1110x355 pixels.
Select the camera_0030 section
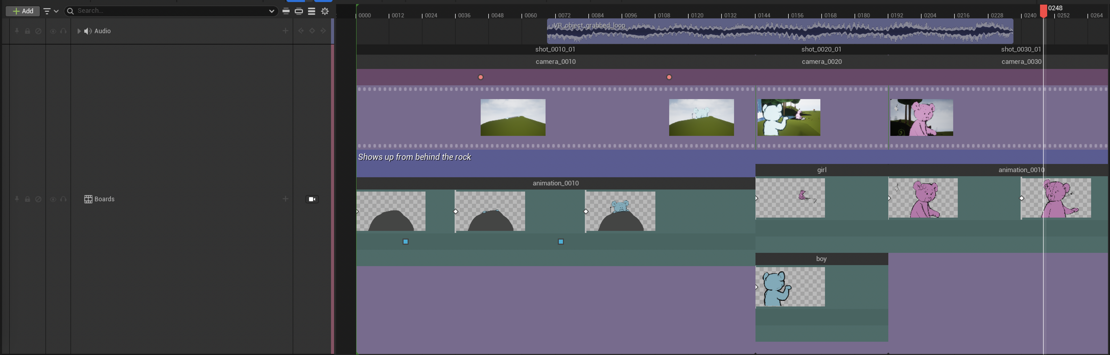point(1021,62)
